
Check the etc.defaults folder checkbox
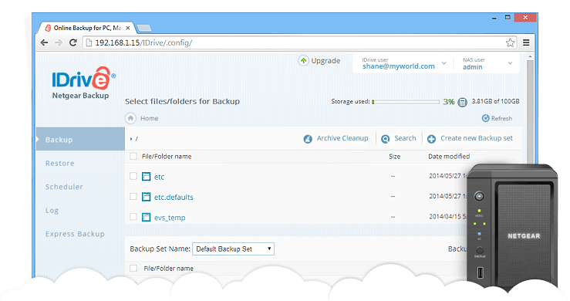(133, 197)
